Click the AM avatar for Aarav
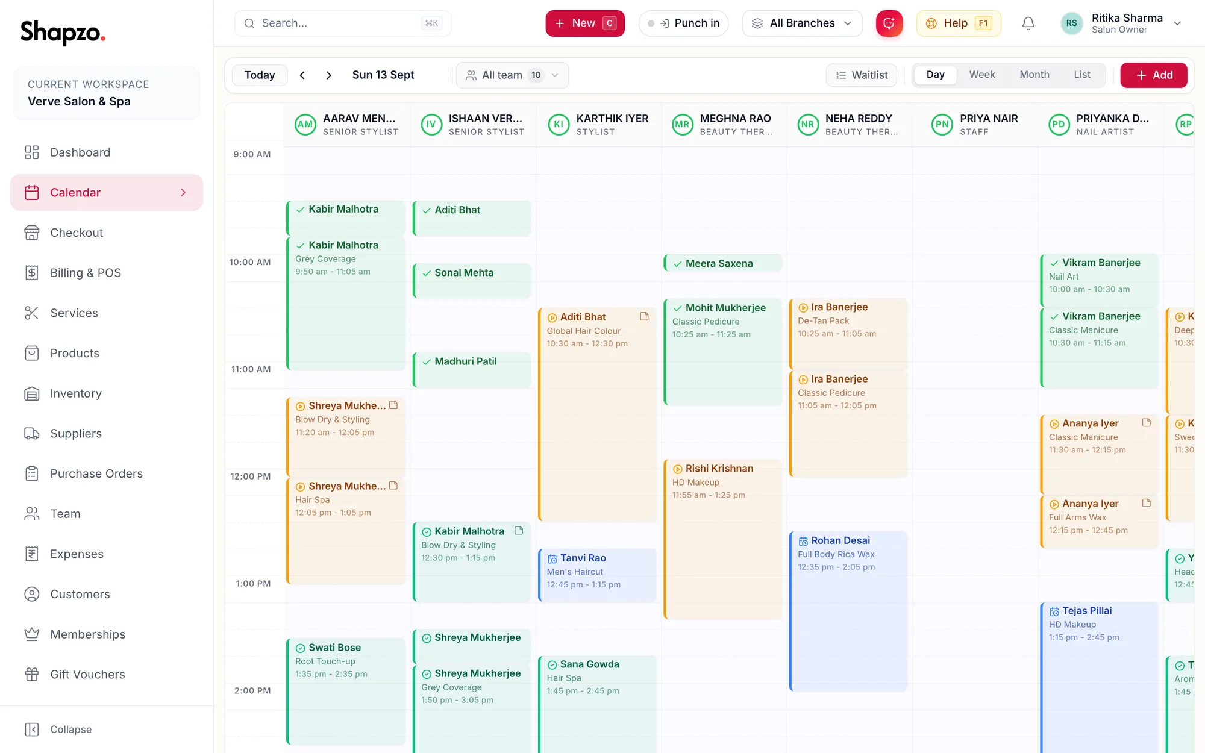Image resolution: width=1205 pixels, height=753 pixels. coord(305,125)
